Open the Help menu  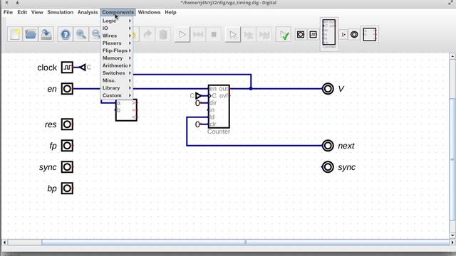tap(170, 12)
